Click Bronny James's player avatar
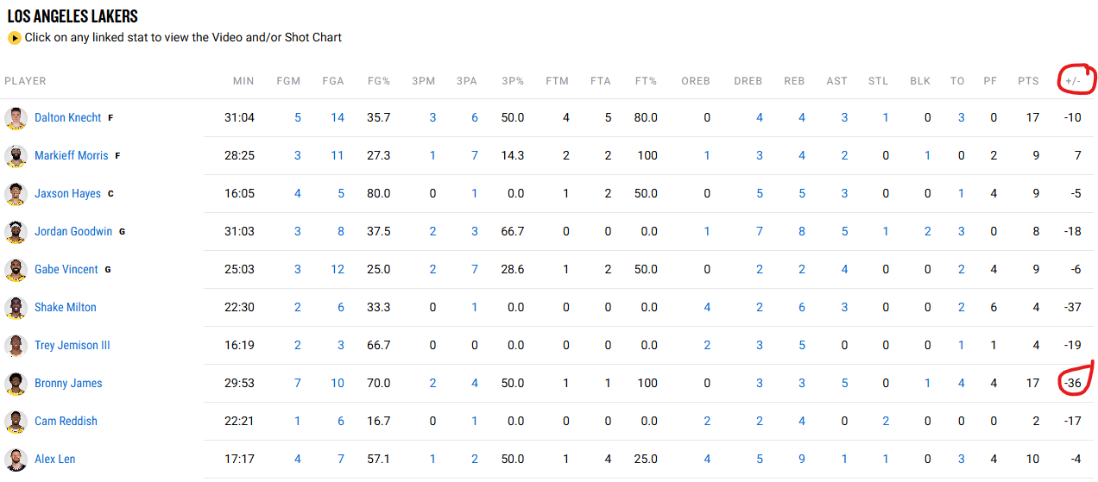 (x=16, y=384)
